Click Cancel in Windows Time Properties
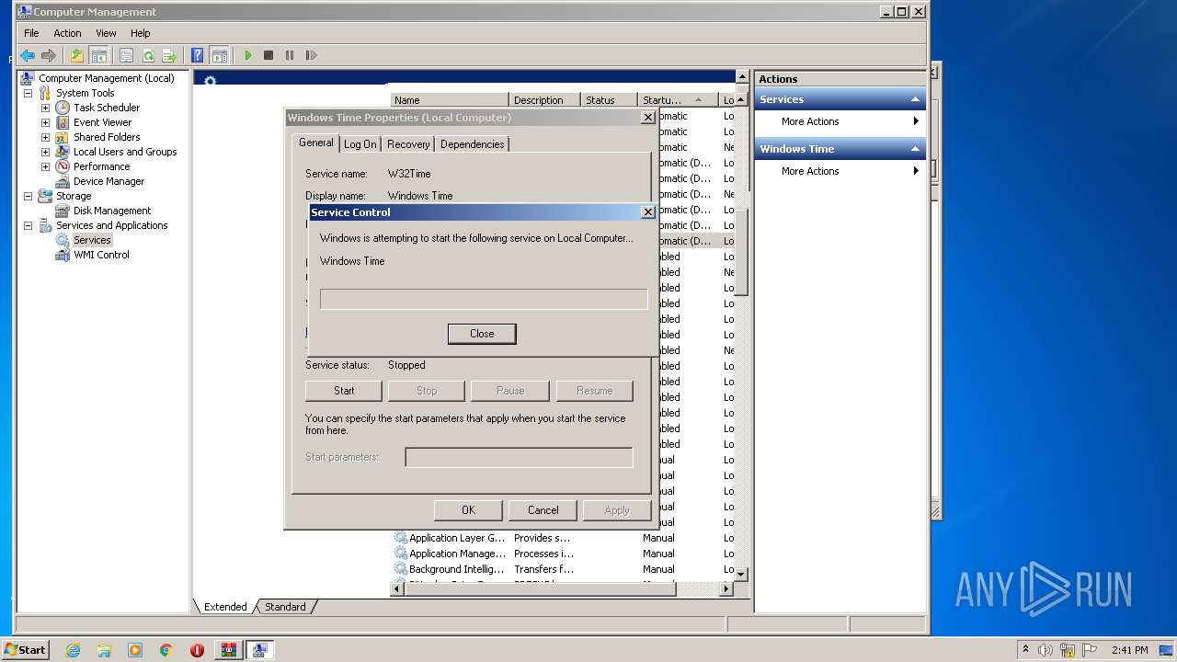The image size is (1177, 662). pos(543,510)
